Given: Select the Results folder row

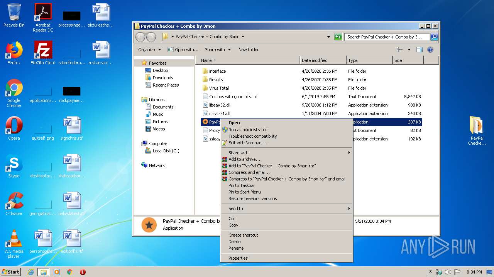Looking at the screenshot, I should coord(312,80).
